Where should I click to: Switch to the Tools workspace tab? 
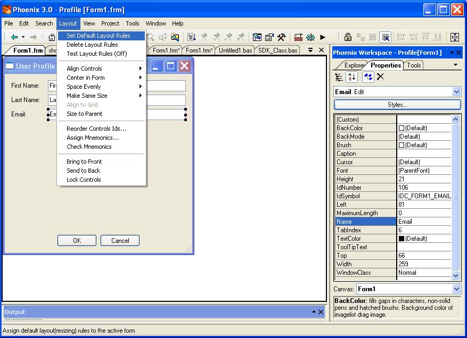pyautogui.click(x=414, y=65)
